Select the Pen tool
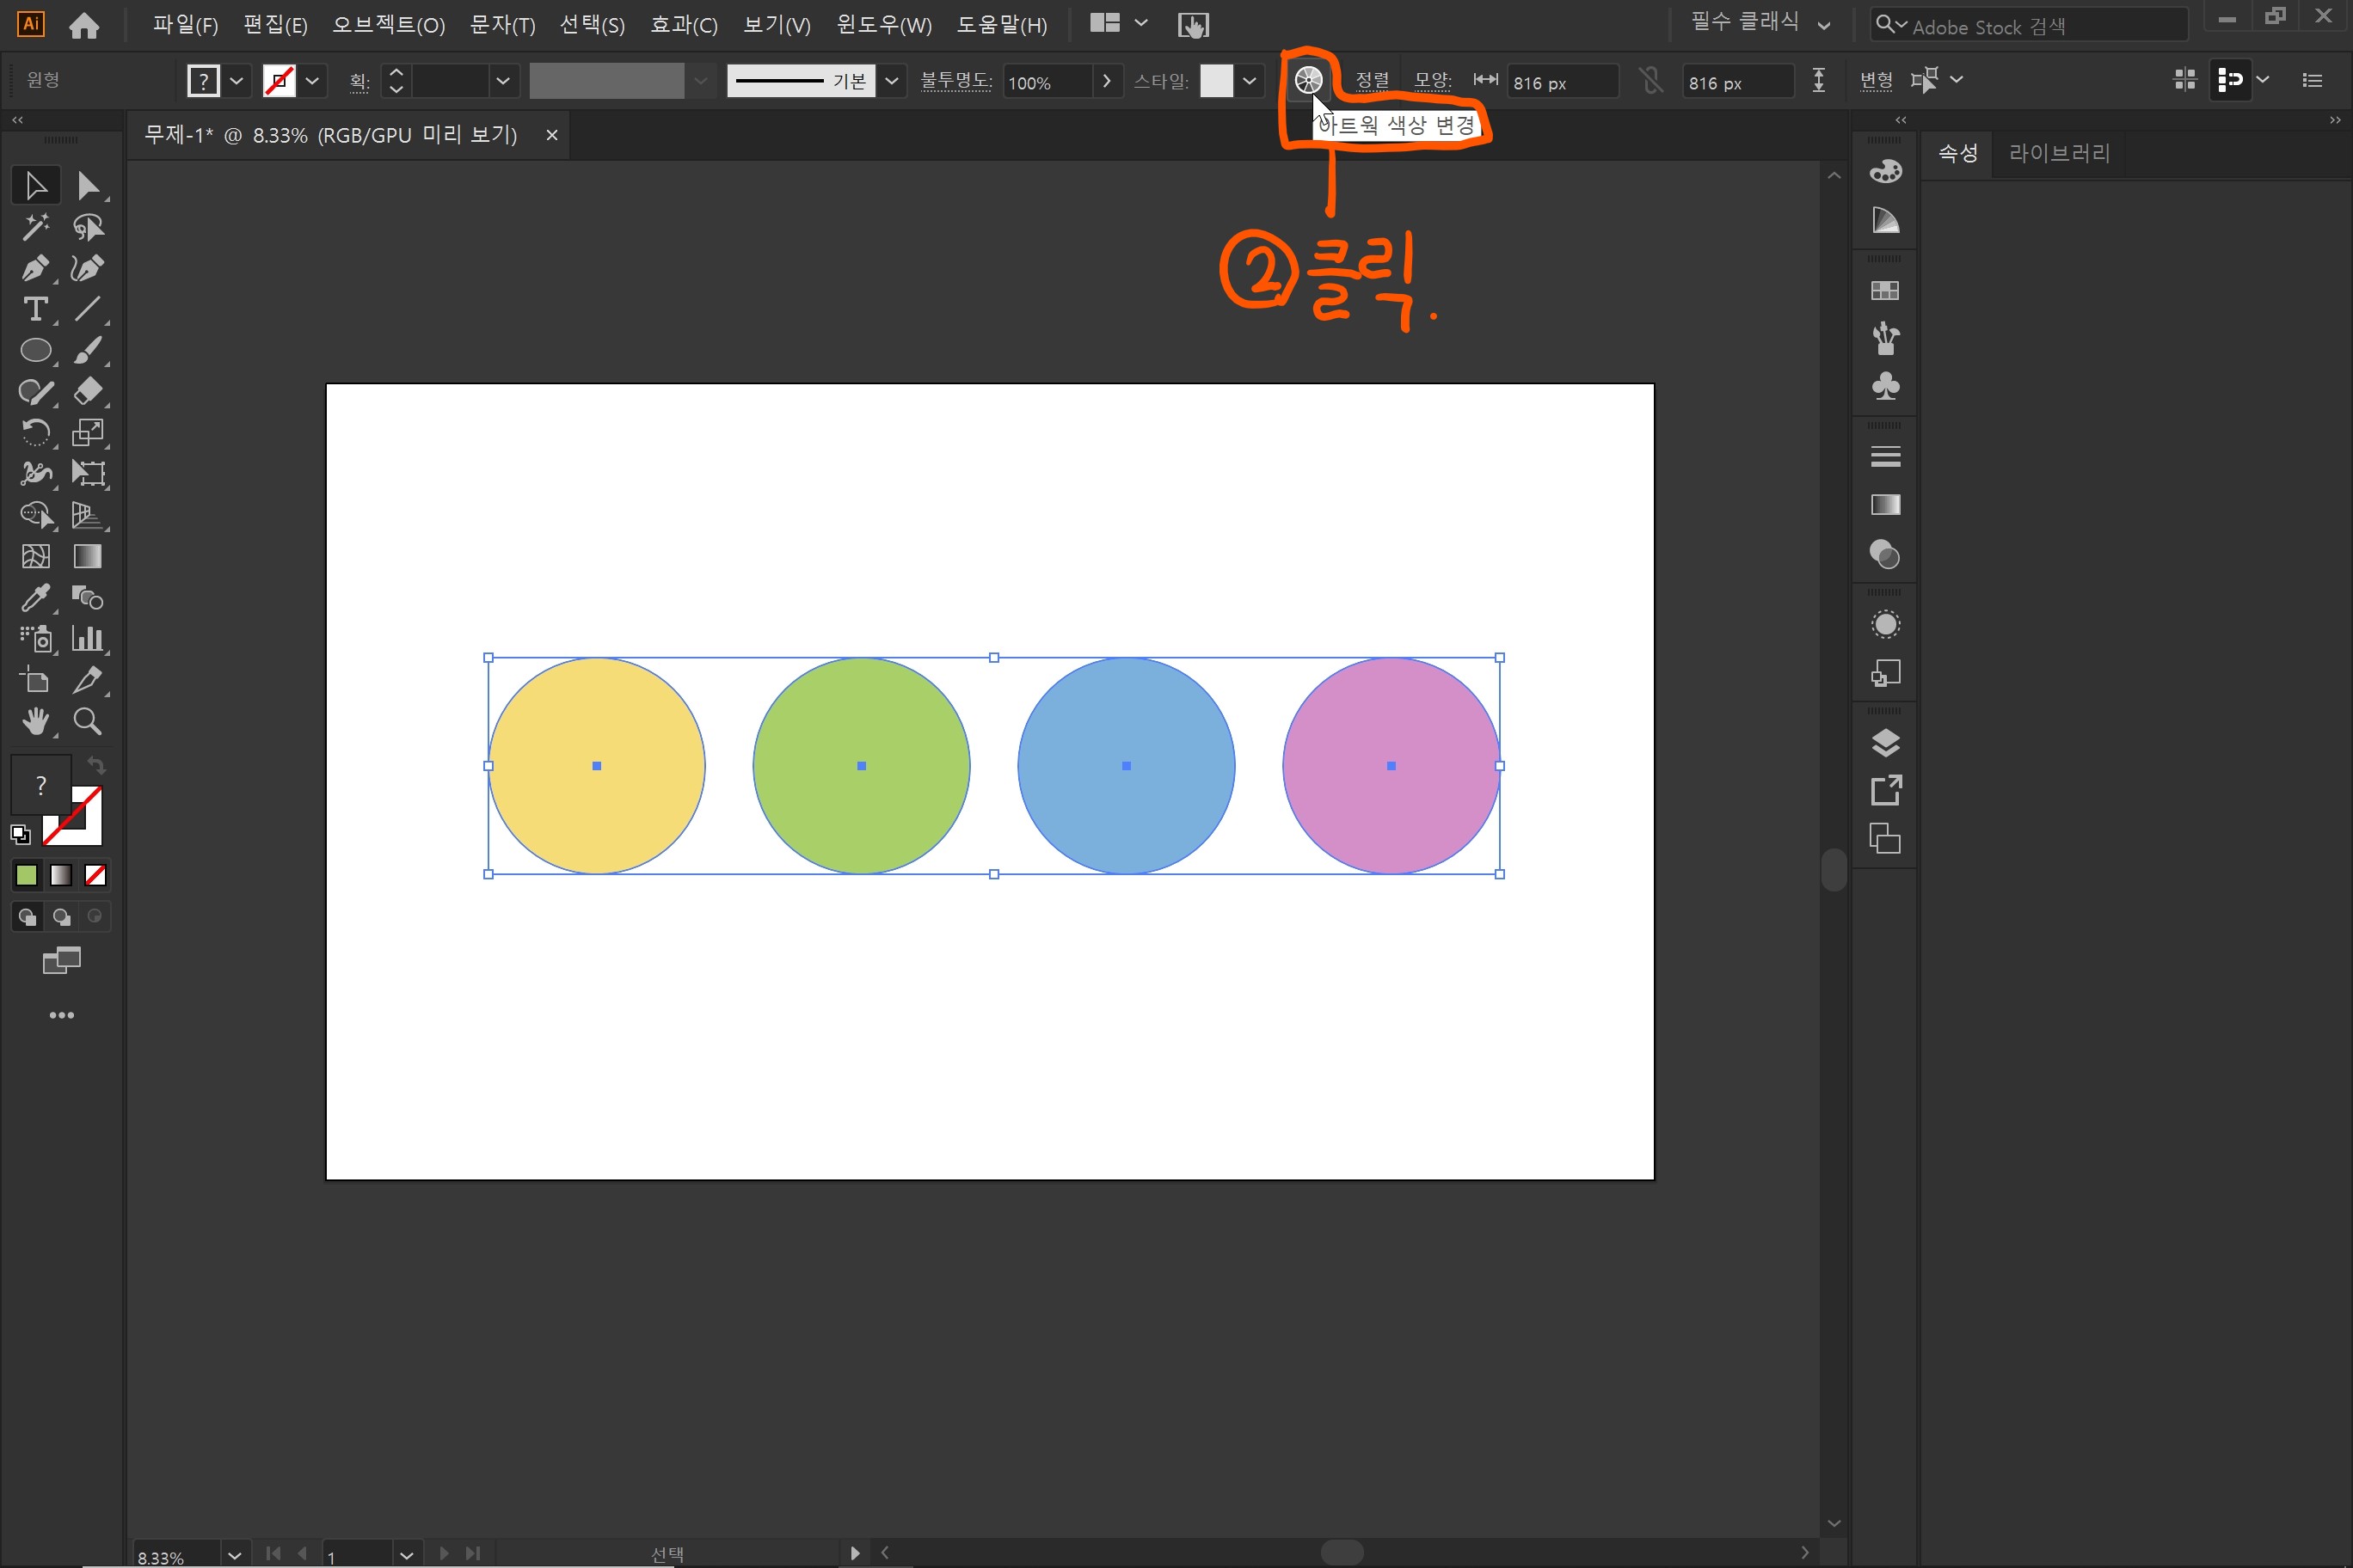Image resolution: width=2353 pixels, height=1568 pixels. pos(34,269)
